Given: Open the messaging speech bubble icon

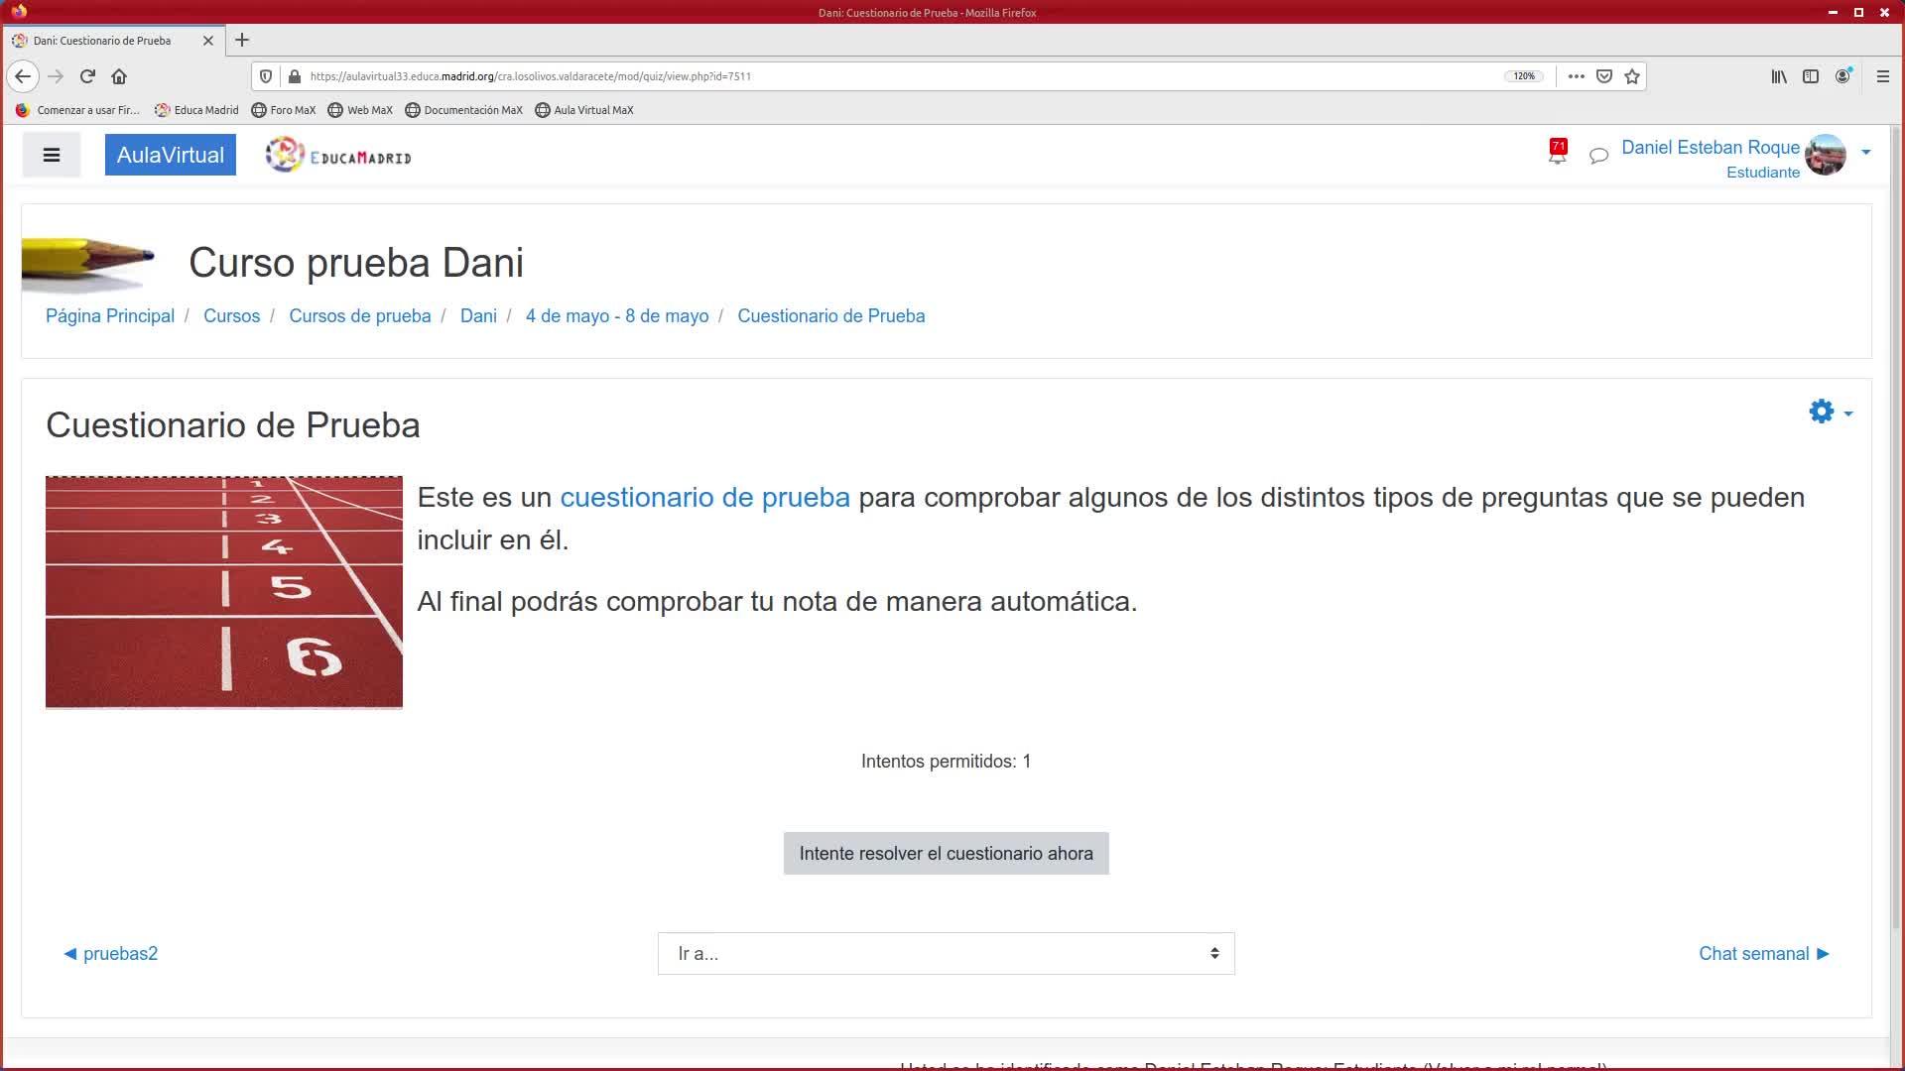Looking at the screenshot, I should point(1598,156).
